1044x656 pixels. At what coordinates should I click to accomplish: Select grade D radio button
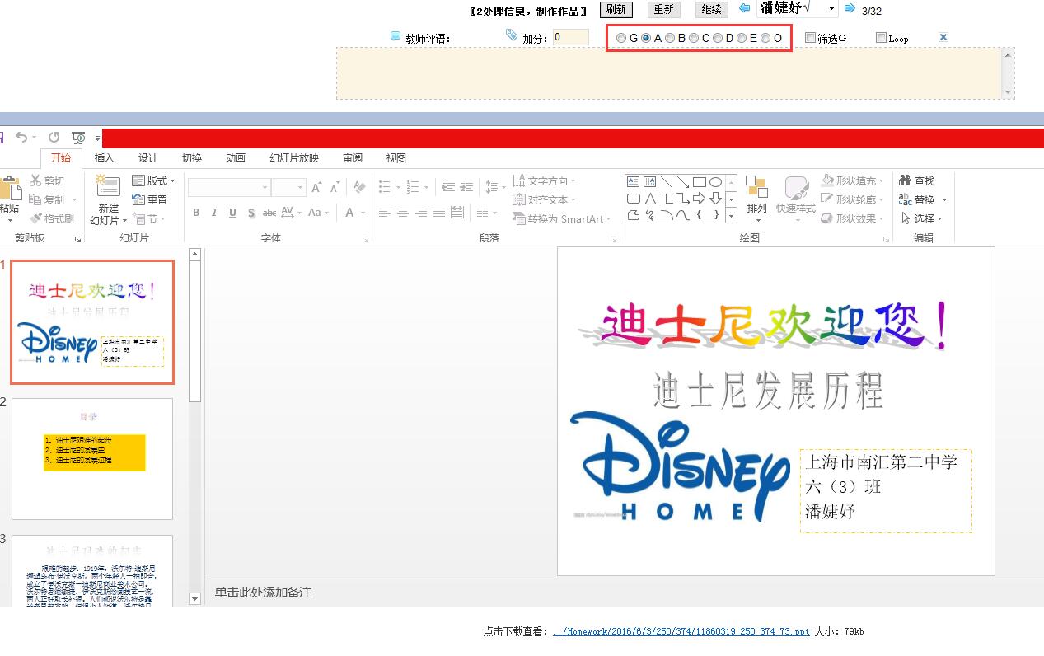(x=718, y=38)
